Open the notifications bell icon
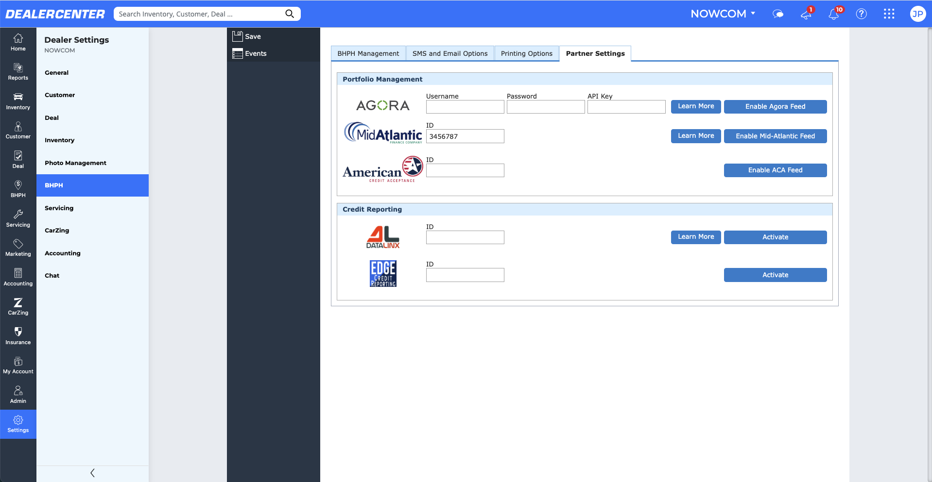 tap(834, 14)
